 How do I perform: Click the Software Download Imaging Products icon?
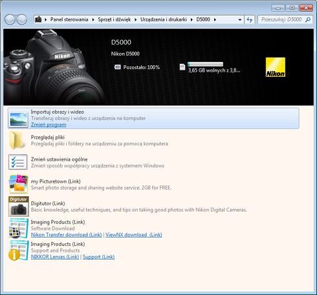point(19,228)
